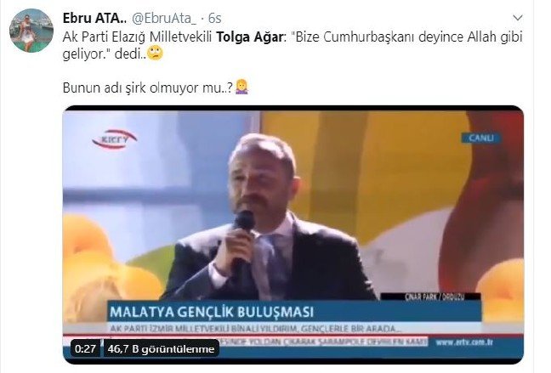Play the embedded tweet video
Viewport: 551px width, 373px height.
tap(293, 235)
